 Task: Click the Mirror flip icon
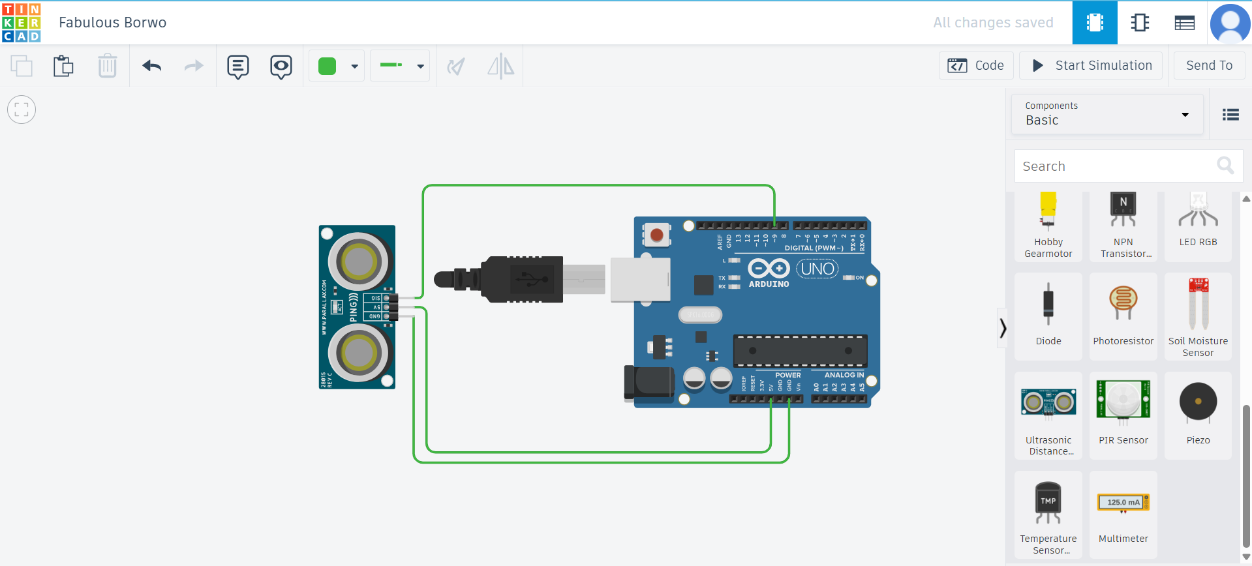pos(501,66)
